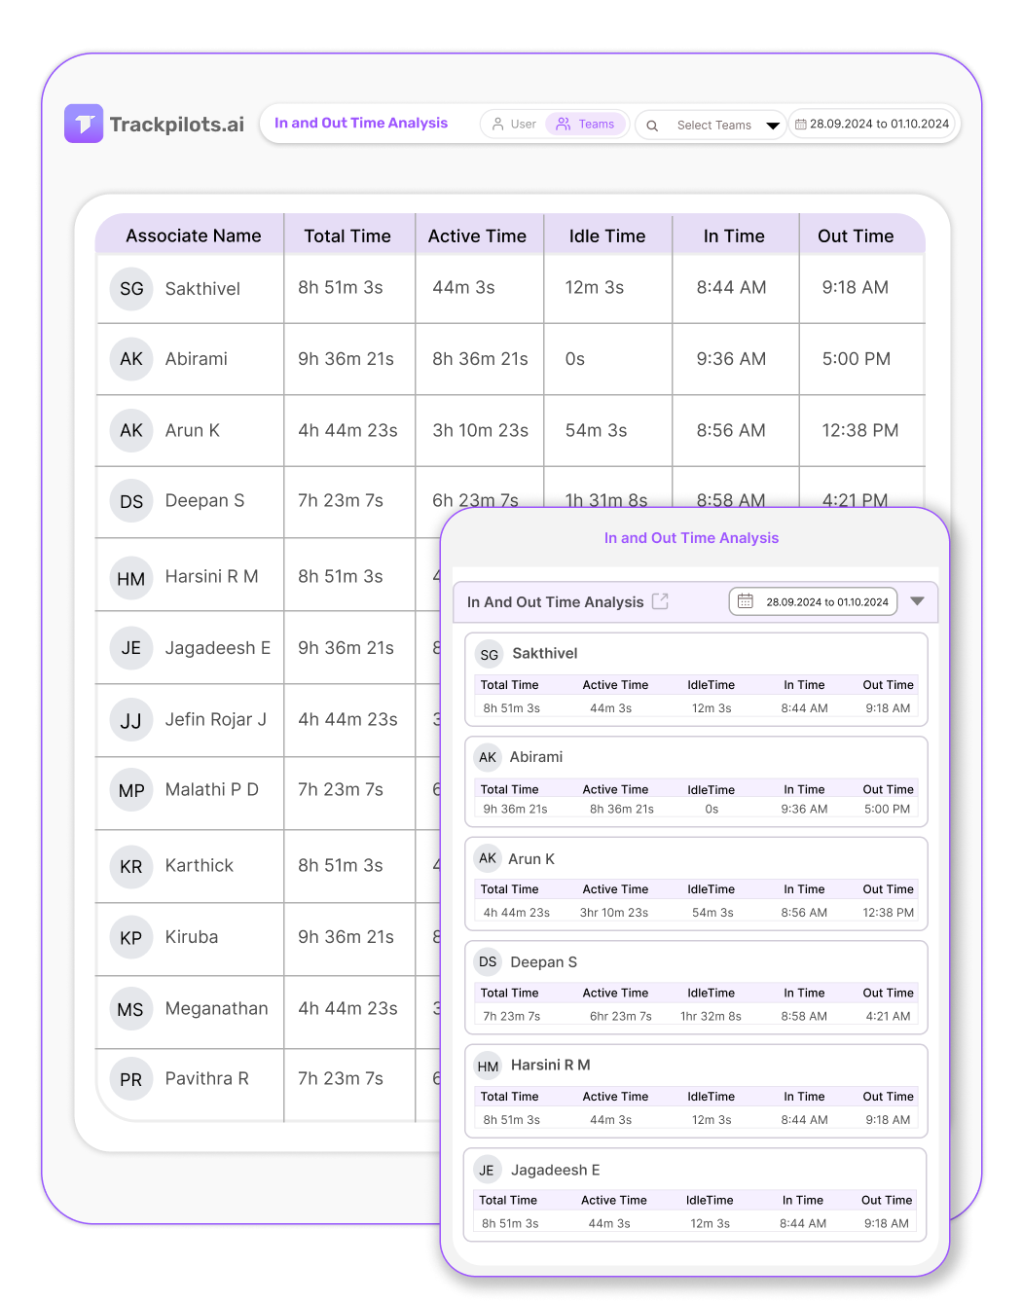Click the In and Out Time Analysis mobile panel title
Screen dimensions: 1022x1302
pyautogui.click(x=691, y=537)
